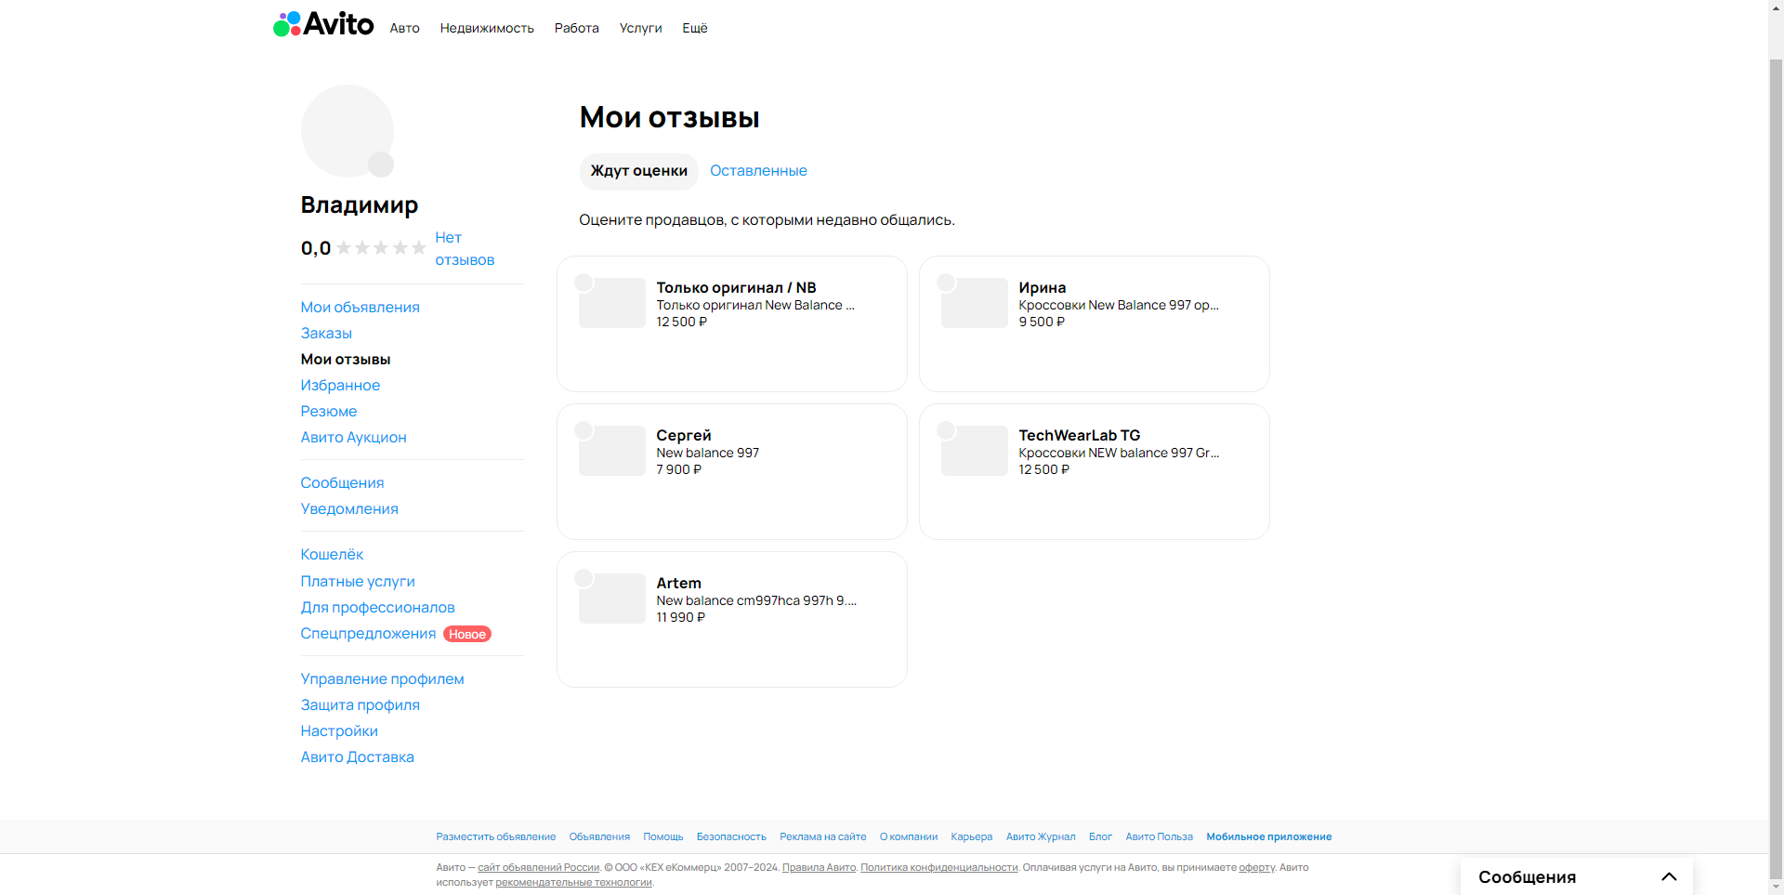Open Авито Доставка
This screenshot has width=1784, height=895.
(357, 757)
